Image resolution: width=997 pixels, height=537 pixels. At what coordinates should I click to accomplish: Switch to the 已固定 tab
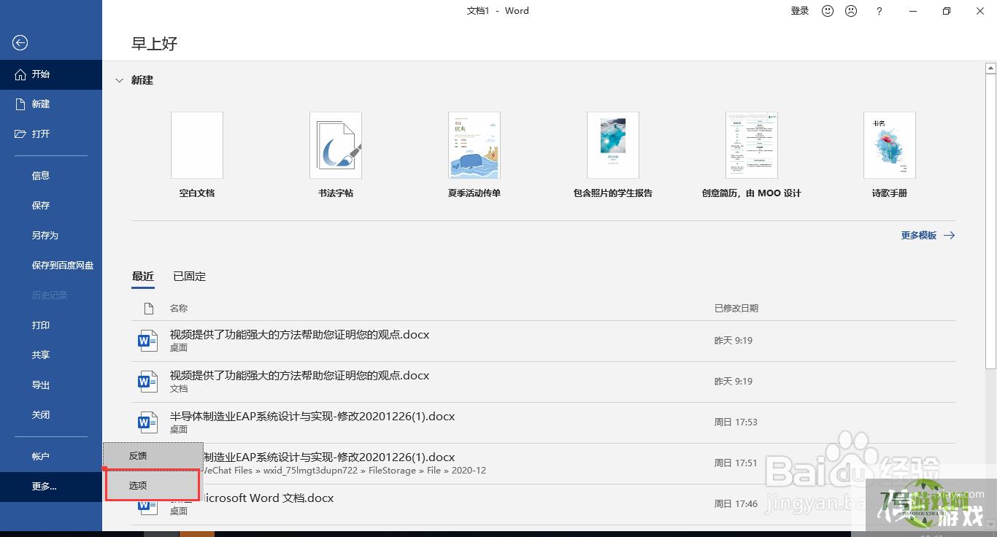click(190, 277)
